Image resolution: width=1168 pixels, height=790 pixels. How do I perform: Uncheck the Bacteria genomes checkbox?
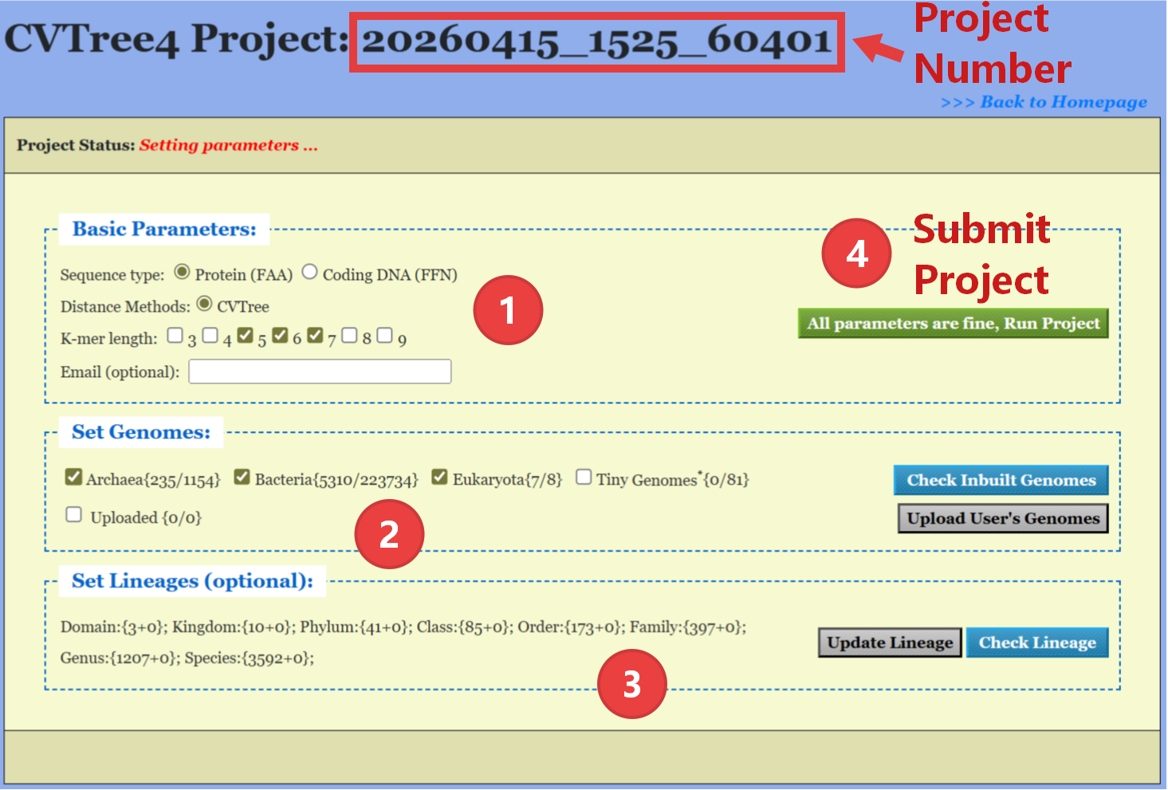point(242,477)
